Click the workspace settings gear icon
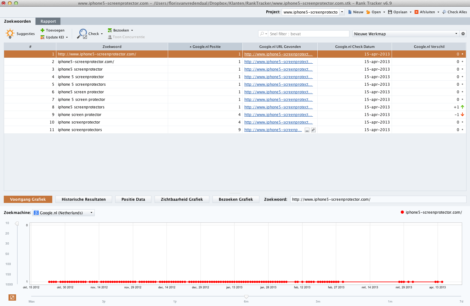Image resolution: width=470 pixels, height=306 pixels. coord(463,34)
